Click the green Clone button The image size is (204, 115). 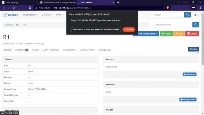pos(166,34)
